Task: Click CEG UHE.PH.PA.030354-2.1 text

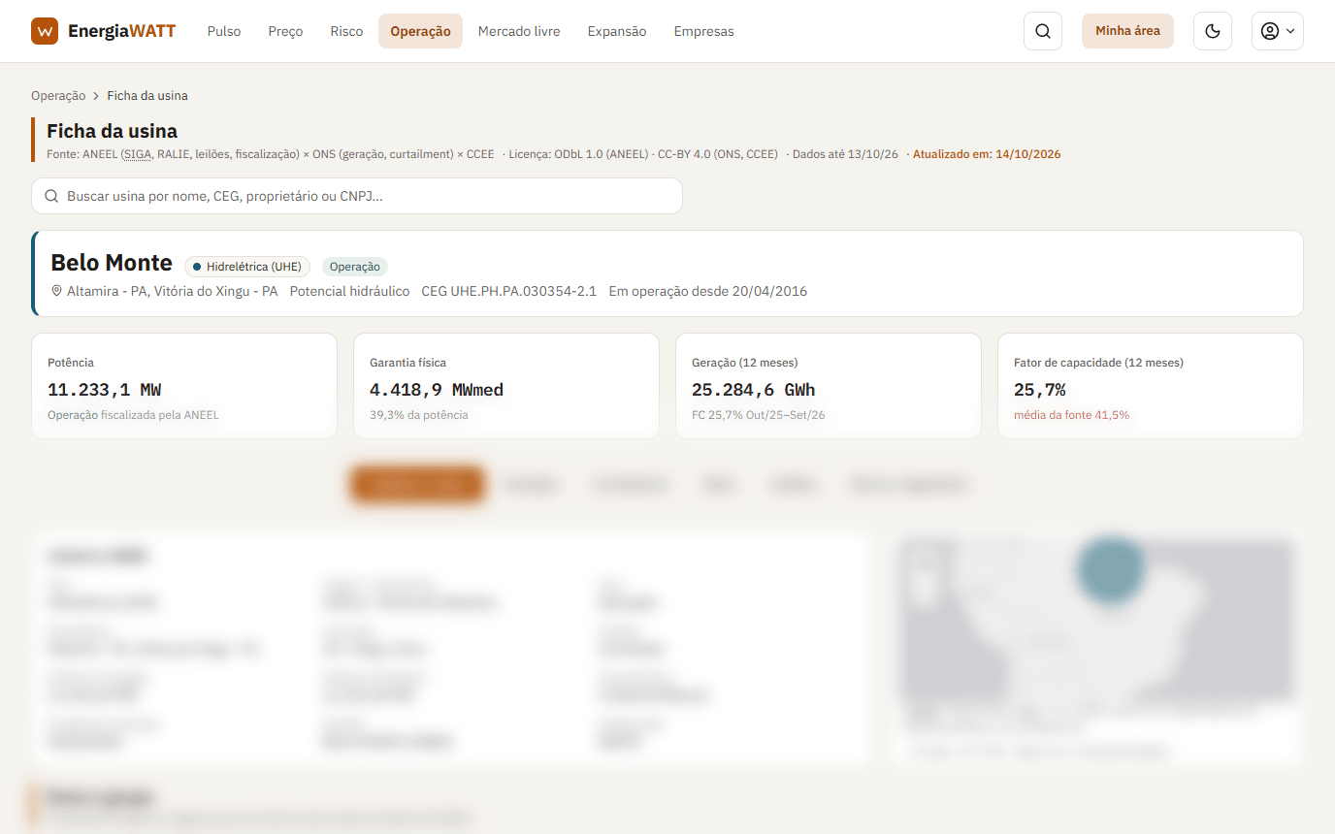Action: 508,291
